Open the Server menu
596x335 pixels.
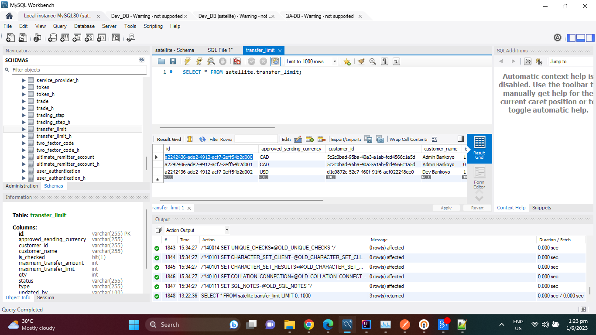pyautogui.click(x=109, y=26)
